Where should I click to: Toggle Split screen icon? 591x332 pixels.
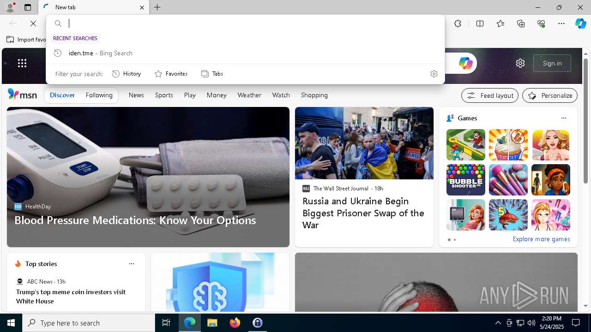(x=480, y=24)
